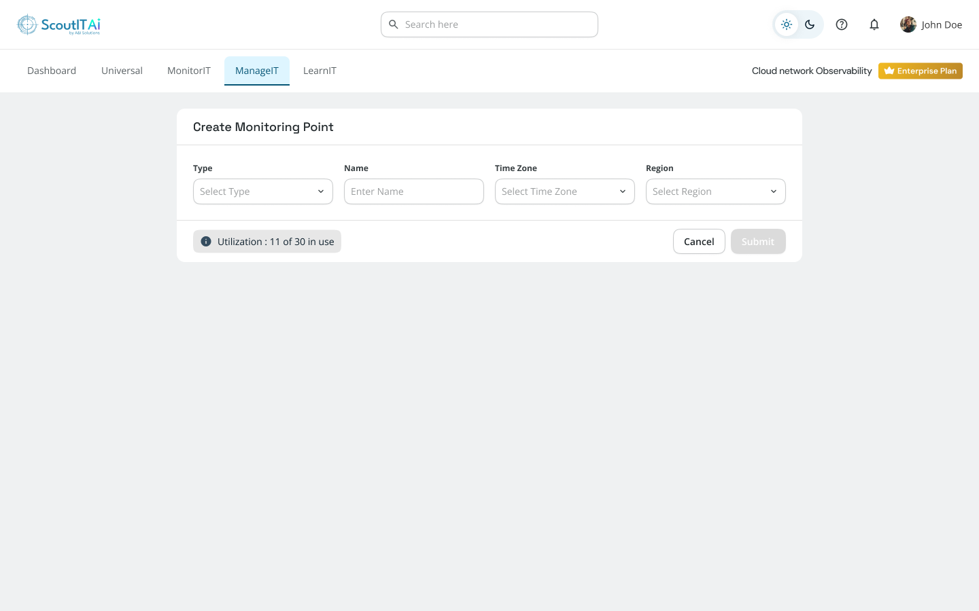The image size is (979, 611).
Task: Open the Dashboard tab
Action: click(x=52, y=71)
